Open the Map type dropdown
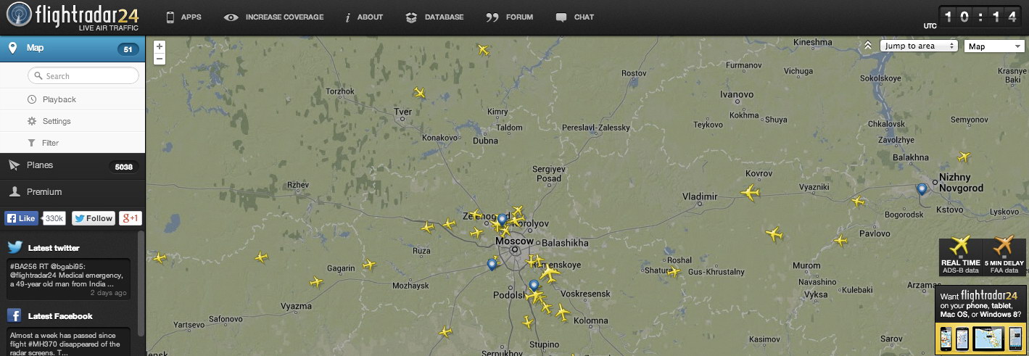The image size is (1029, 356). click(x=993, y=46)
